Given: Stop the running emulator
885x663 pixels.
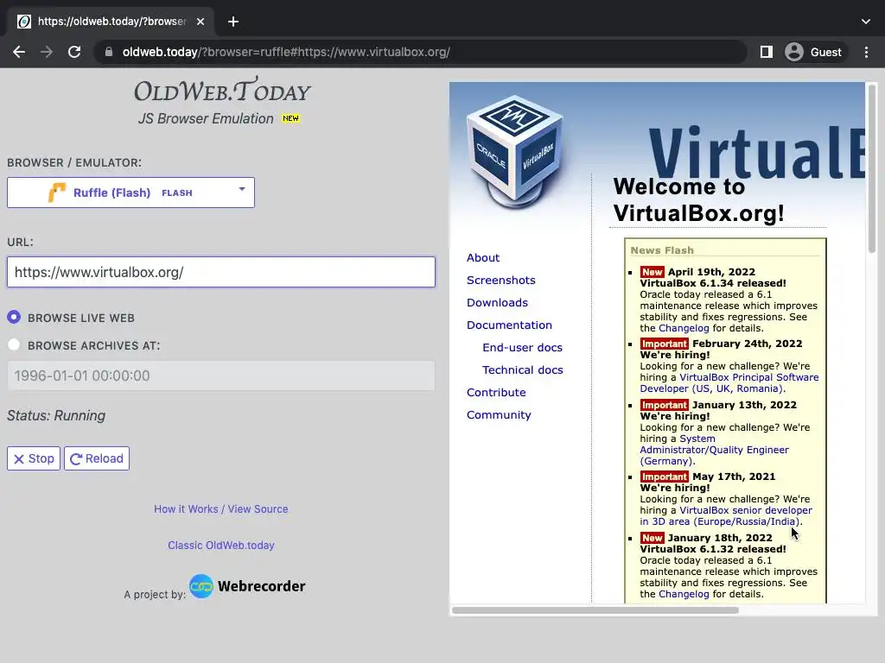Looking at the screenshot, I should tap(34, 458).
